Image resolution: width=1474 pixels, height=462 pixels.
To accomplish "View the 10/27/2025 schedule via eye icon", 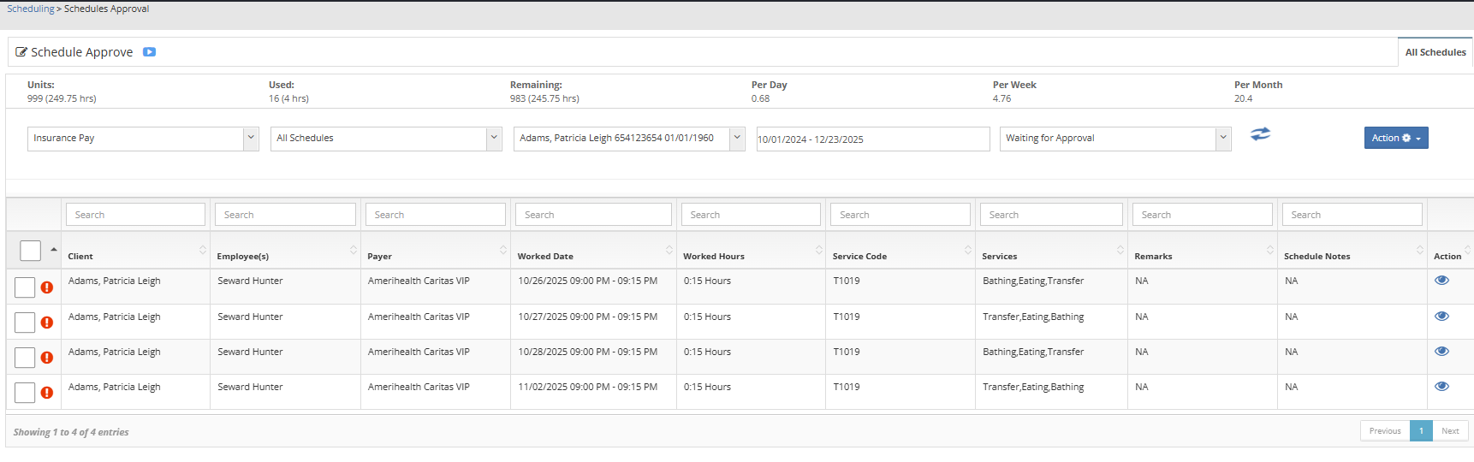I will pyautogui.click(x=1441, y=317).
